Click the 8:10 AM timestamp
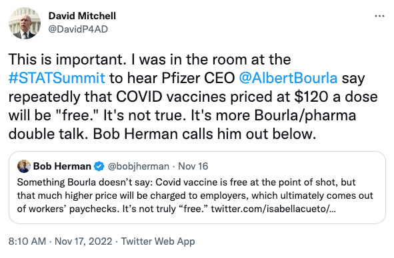Screen dimensions: 394x258 [27, 241]
